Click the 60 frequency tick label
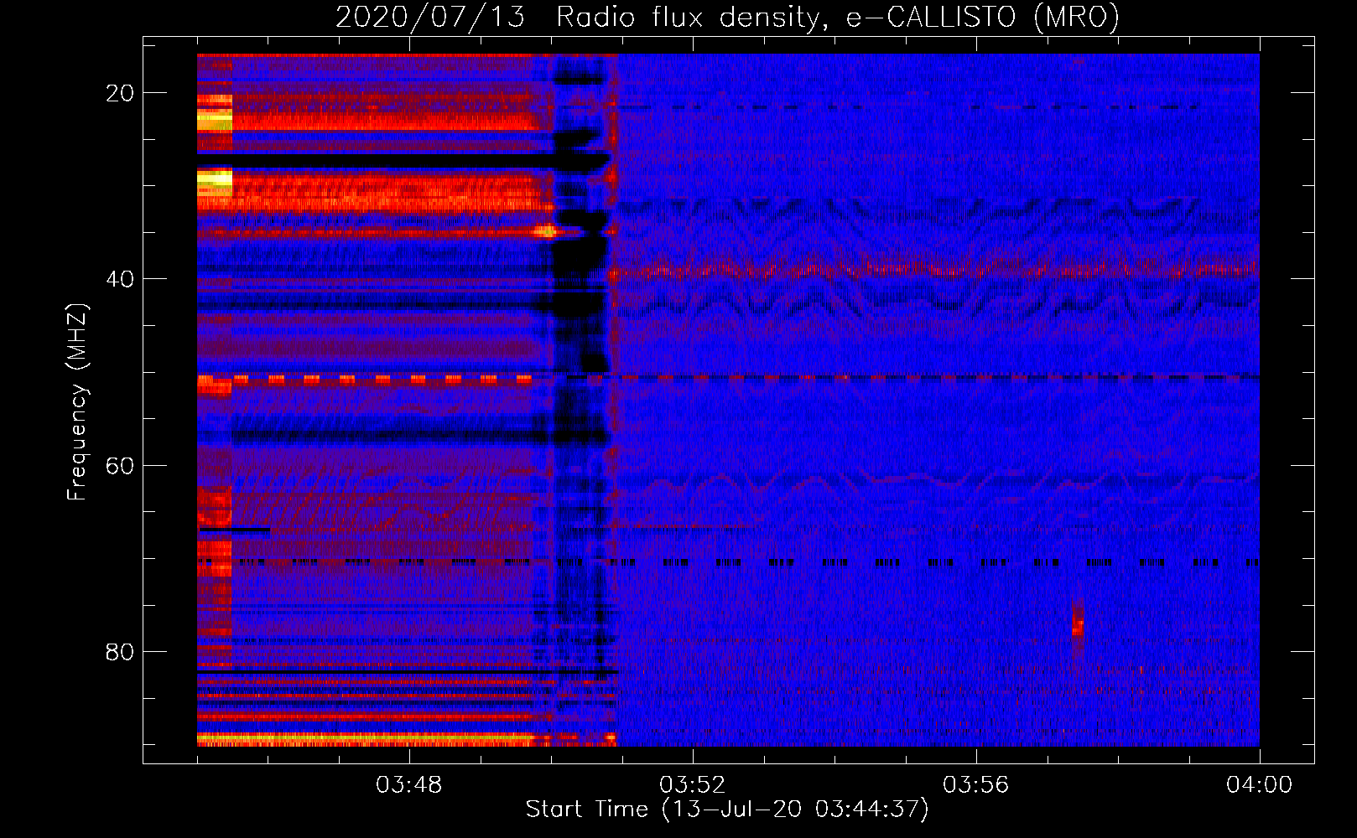 [x=120, y=465]
